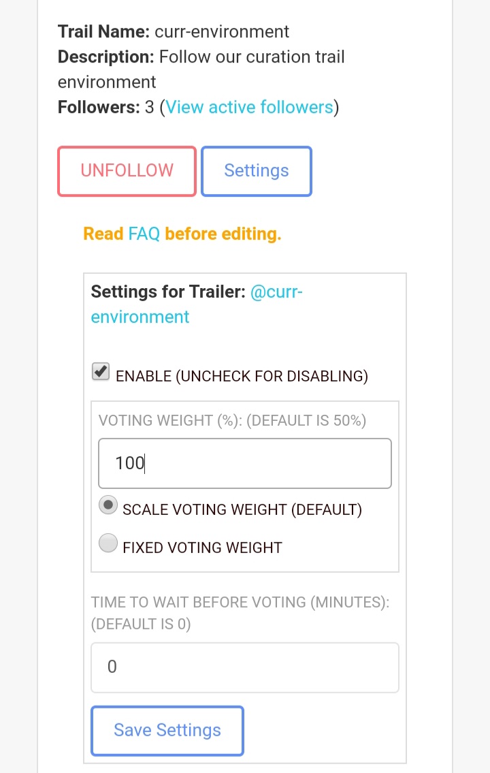The height and width of the screenshot is (773, 490).
Task: Focus the time to wait minutes field
Action: coord(245,667)
